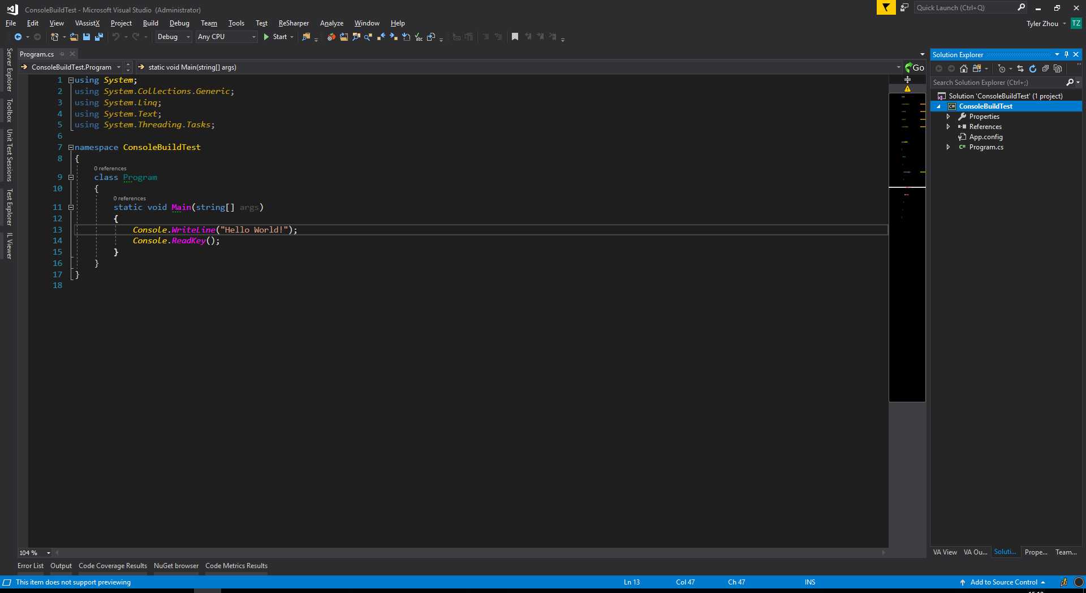
Task: Toggle INS insert mode in status bar
Action: [810, 582]
